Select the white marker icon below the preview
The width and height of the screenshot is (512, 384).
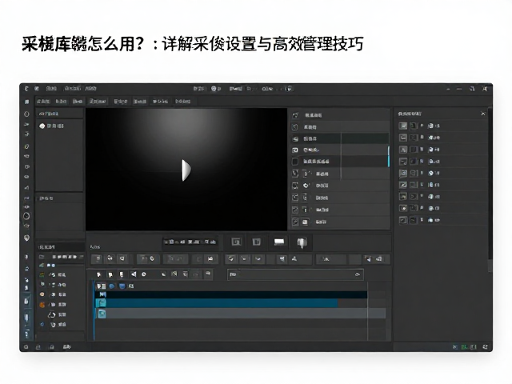302,242
